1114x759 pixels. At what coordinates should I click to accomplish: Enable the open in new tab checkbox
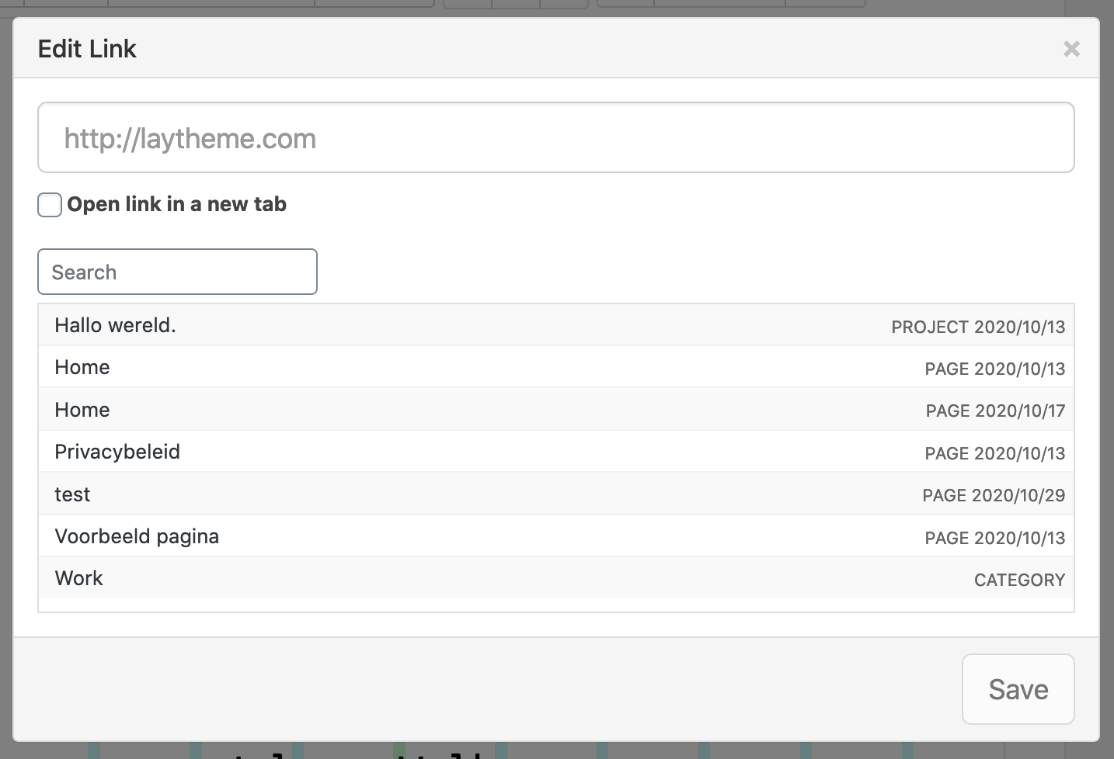50,205
